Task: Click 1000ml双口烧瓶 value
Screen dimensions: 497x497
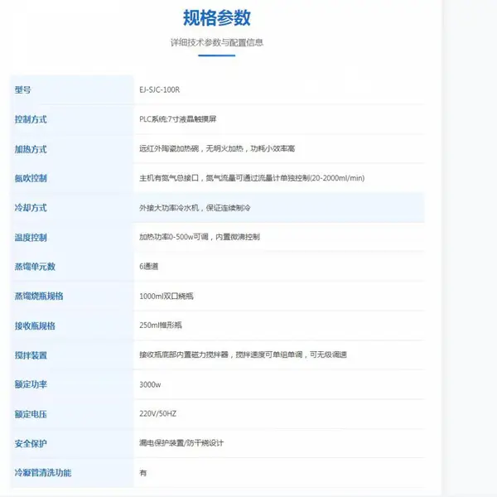Action: pyautogui.click(x=166, y=296)
